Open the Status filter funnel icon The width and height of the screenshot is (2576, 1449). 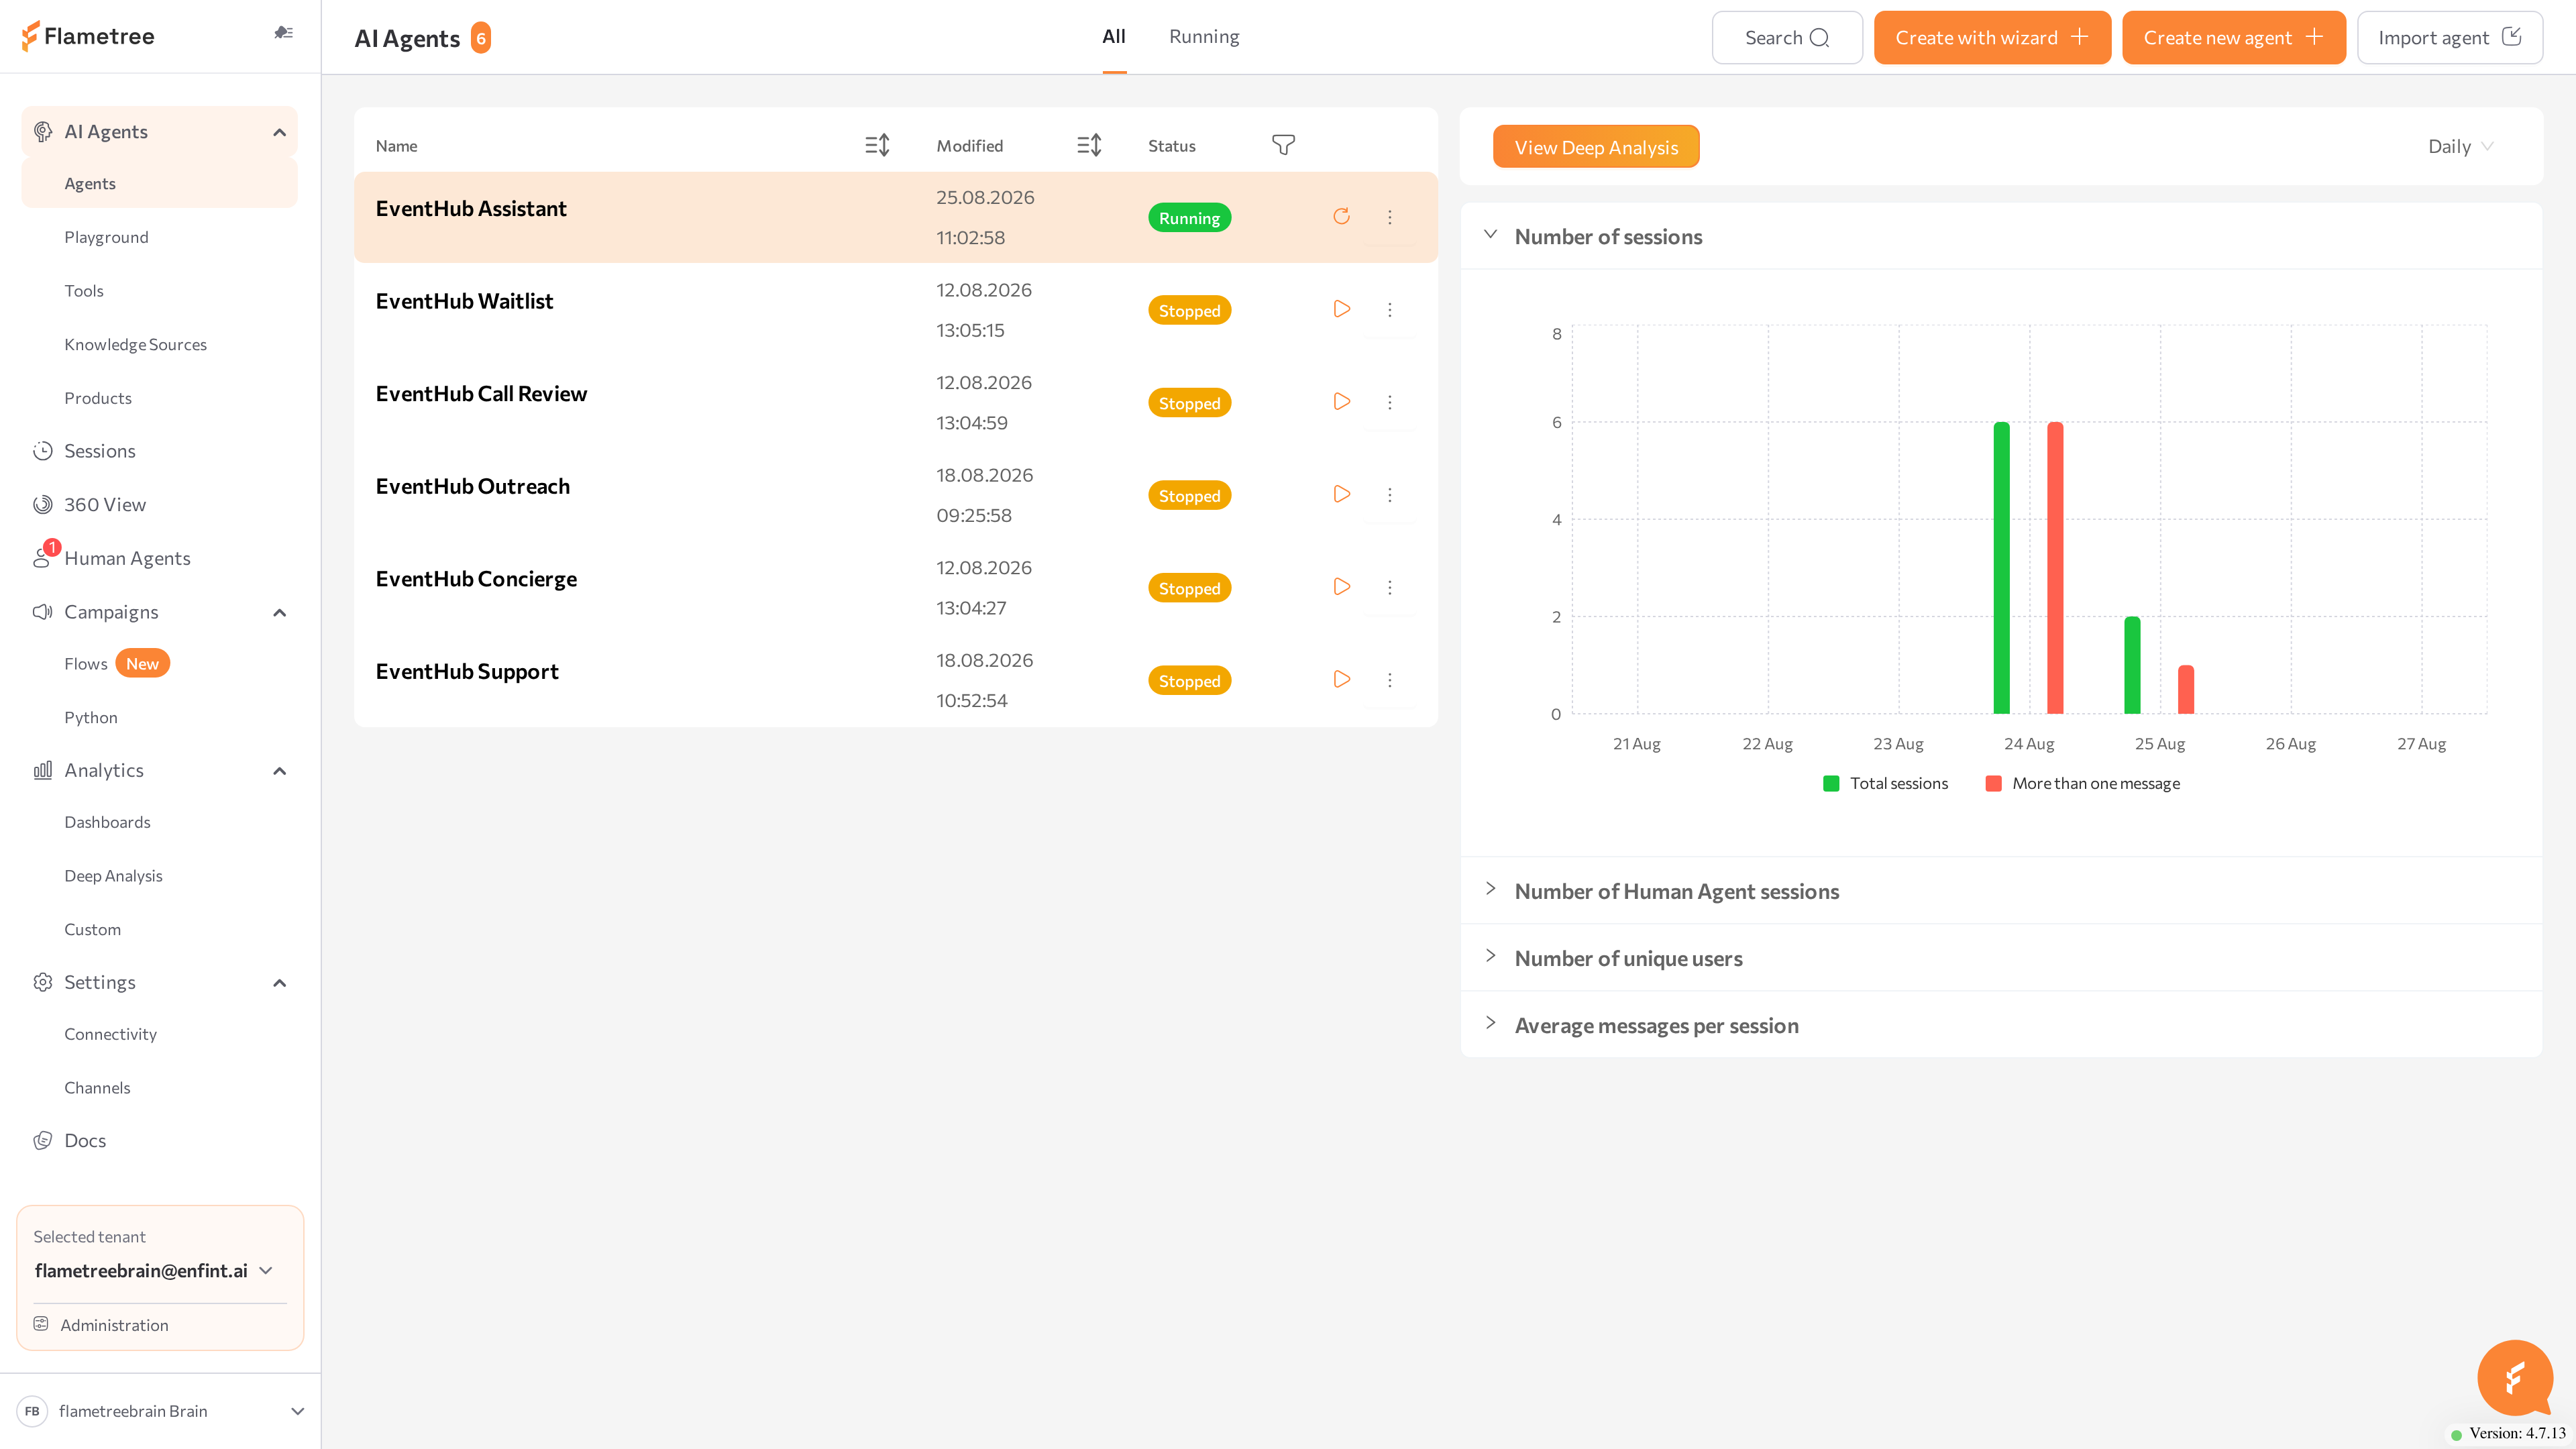(x=1283, y=146)
